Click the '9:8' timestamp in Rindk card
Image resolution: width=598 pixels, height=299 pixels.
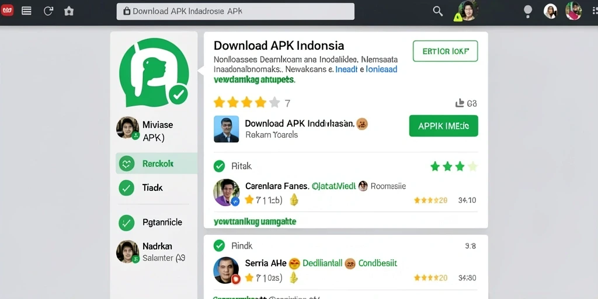tap(470, 246)
